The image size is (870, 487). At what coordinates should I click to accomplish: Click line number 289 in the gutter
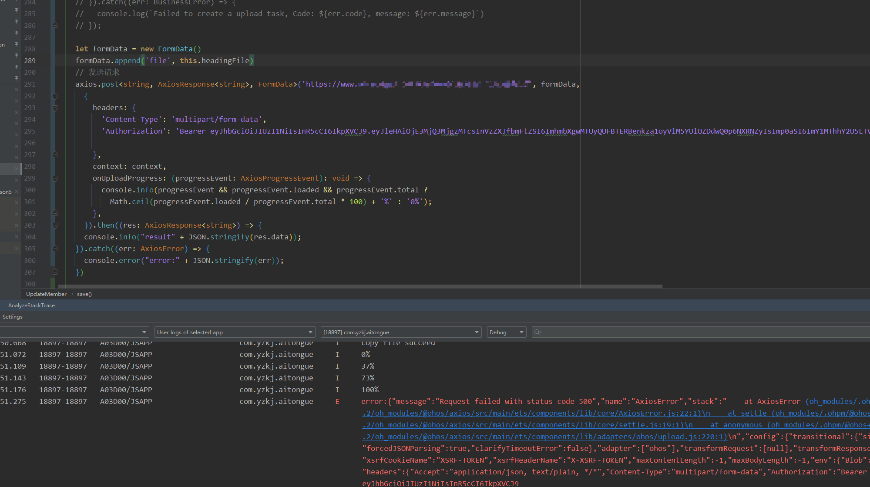[x=30, y=60]
